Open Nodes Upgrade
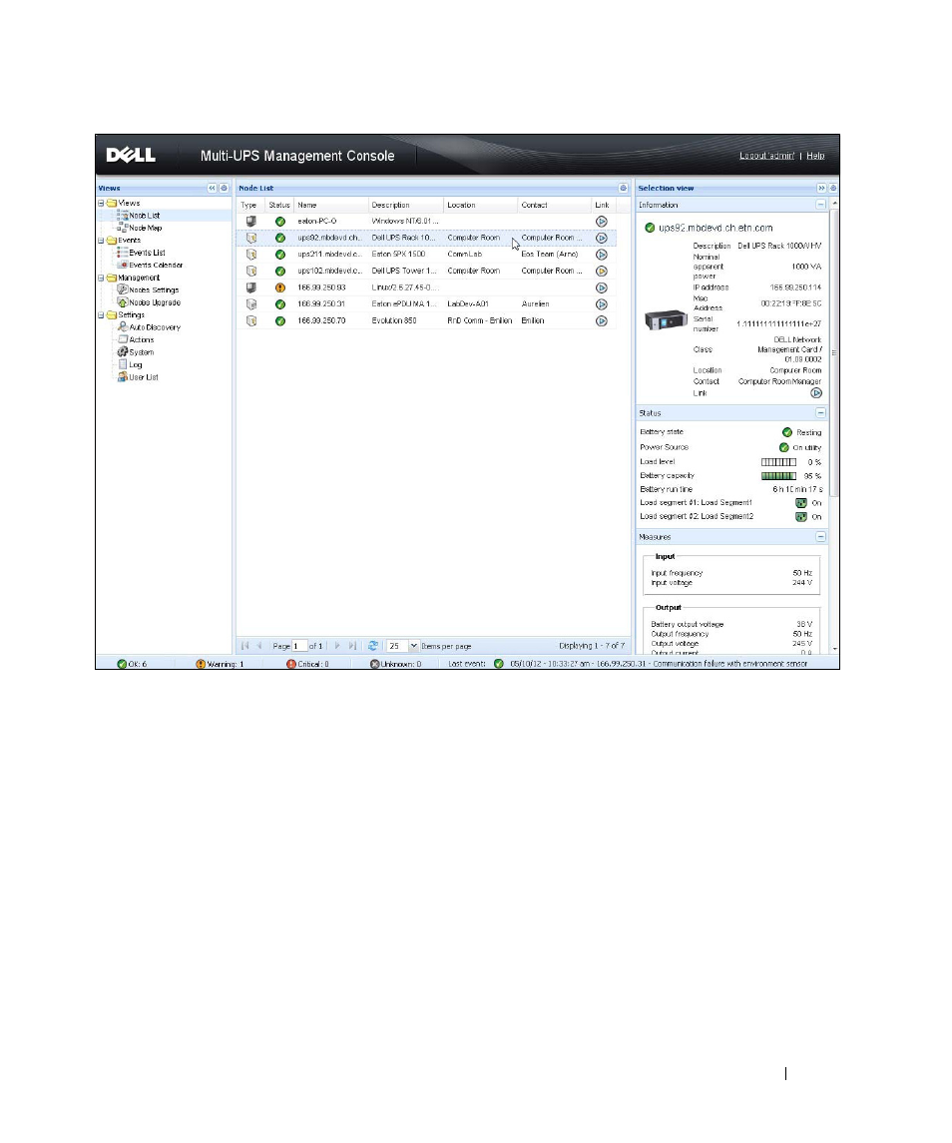 pyautogui.click(x=155, y=302)
